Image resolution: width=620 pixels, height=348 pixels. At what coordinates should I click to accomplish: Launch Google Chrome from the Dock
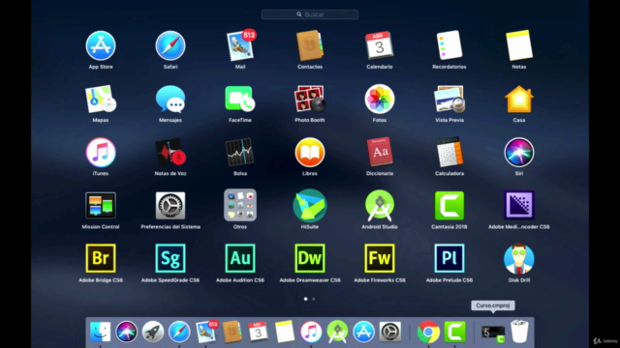click(x=428, y=332)
